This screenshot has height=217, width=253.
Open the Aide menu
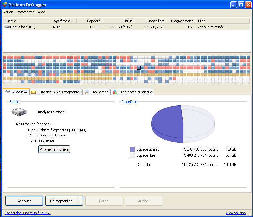tap(42, 12)
